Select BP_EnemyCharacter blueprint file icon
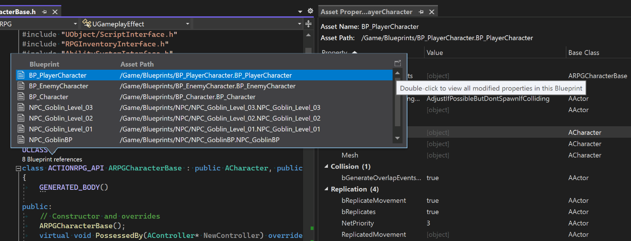Viewport: 631px width, 241px height. 21,86
